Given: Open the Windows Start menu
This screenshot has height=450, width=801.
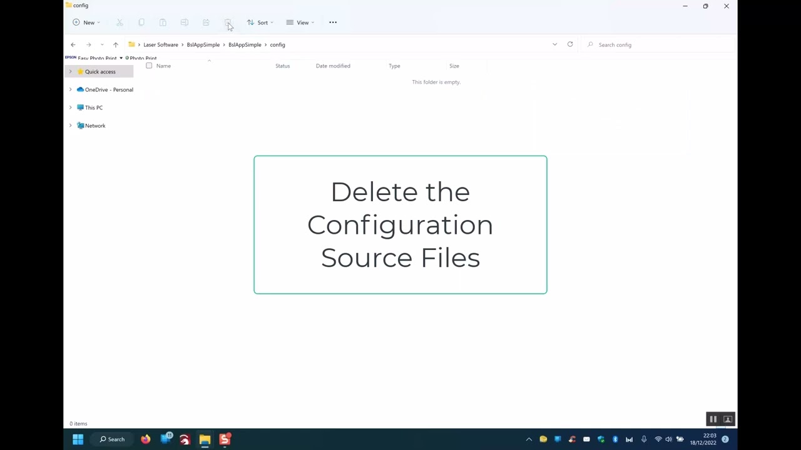Looking at the screenshot, I should coord(78,439).
